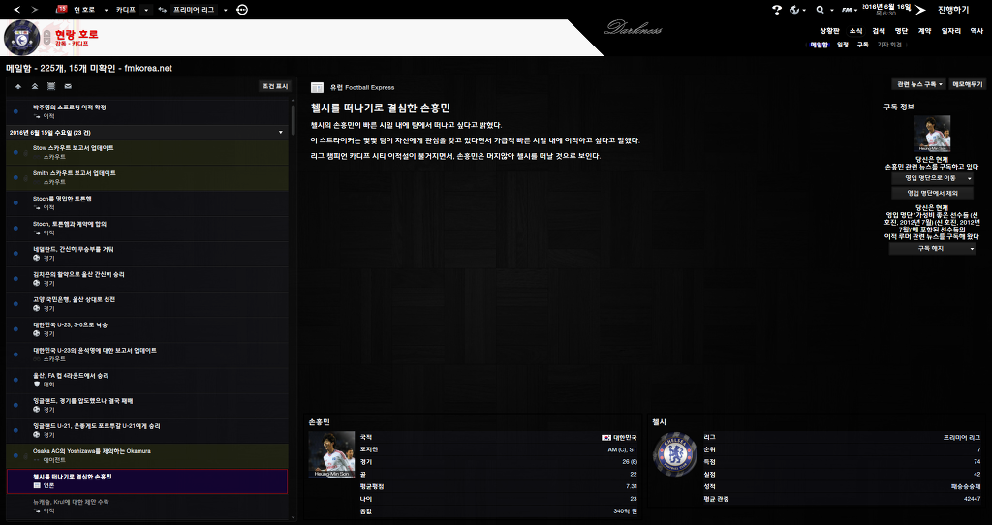Click the continue arrow icon beside 진행하기
992x525 pixels.
pos(920,10)
